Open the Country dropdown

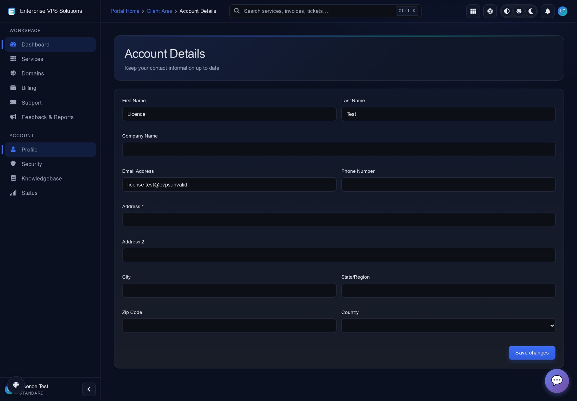(x=448, y=325)
